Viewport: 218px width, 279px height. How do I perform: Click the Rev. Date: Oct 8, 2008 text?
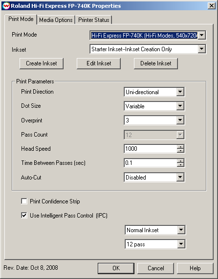[31, 268]
